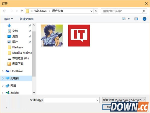150x113 pixels.
Task: Select Windows in the address path
Action: [x=40, y=11]
